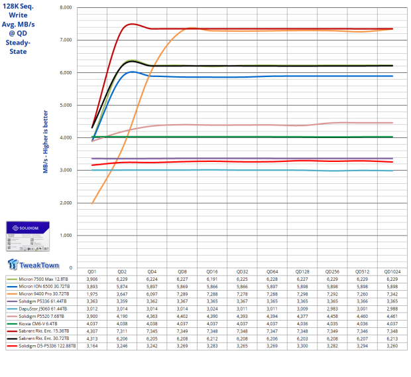
Task: Click the QD128 column header
Action: pyautogui.click(x=302, y=271)
